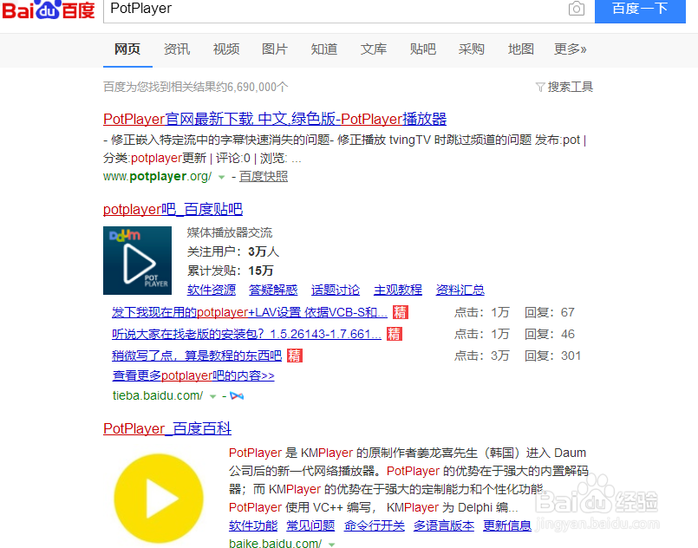The image size is (698, 548).
Task: Open 百度快照 cached page link
Action: point(264,176)
